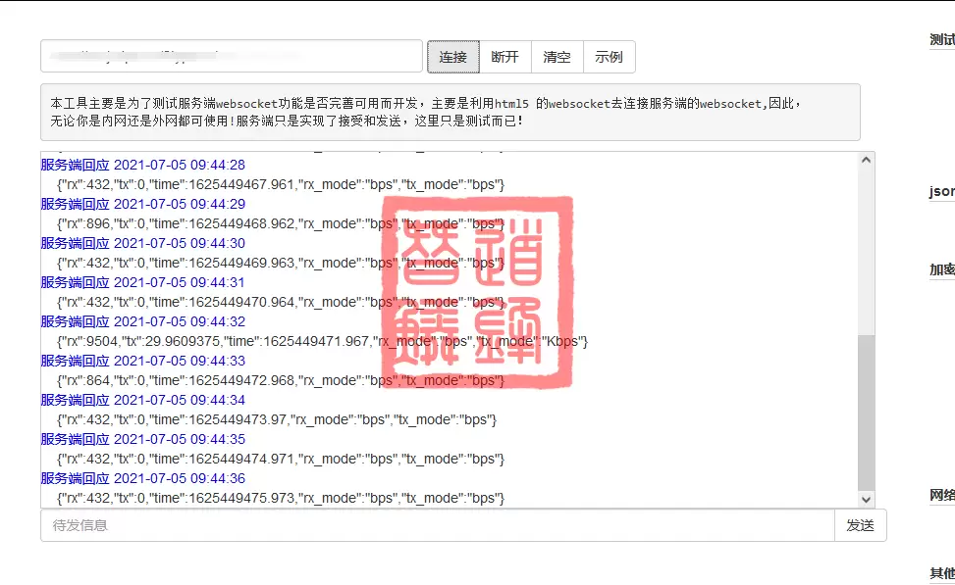Viewport: 955px width, 585px height.
Task: Click the 示例 example button
Action: pyautogui.click(x=610, y=57)
